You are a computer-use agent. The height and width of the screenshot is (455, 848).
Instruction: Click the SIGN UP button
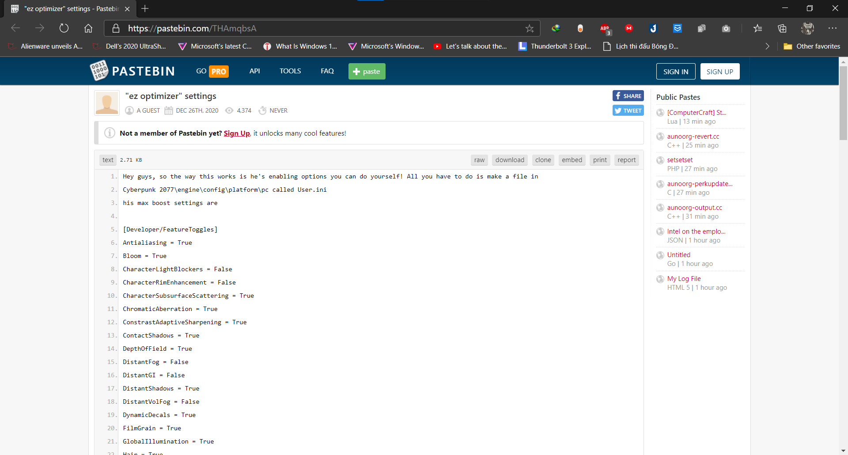tap(720, 72)
